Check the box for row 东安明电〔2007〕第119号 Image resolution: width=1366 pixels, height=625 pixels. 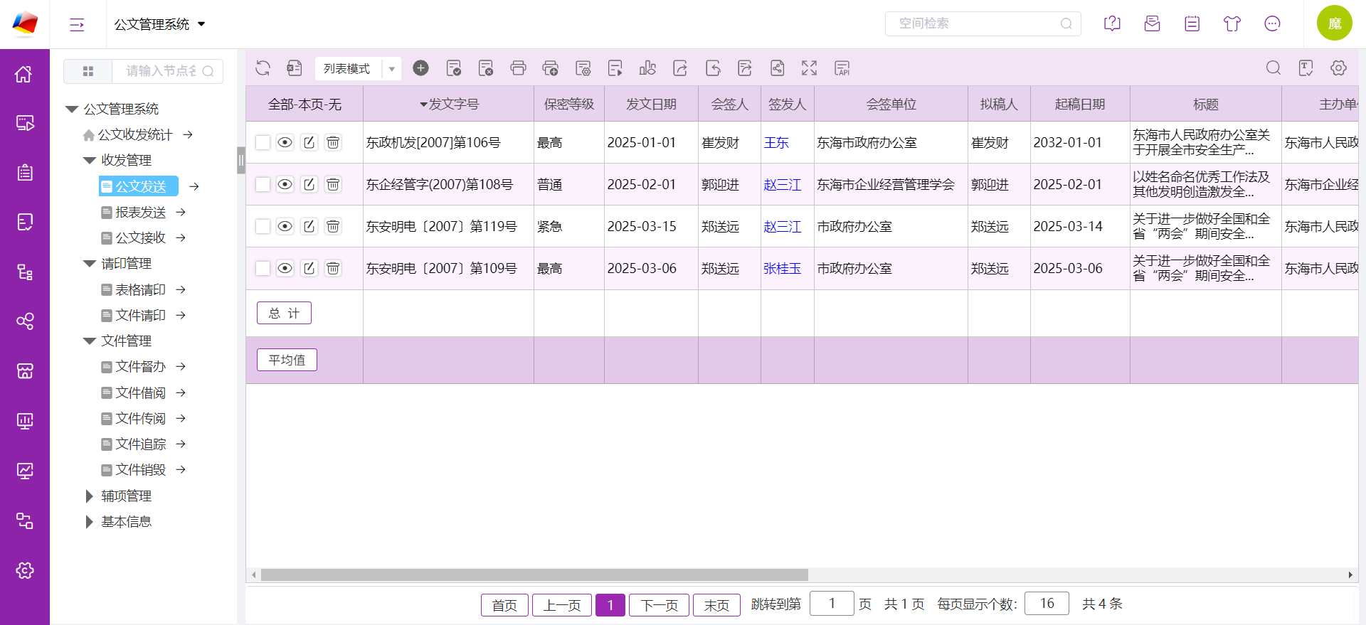point(263,226)
